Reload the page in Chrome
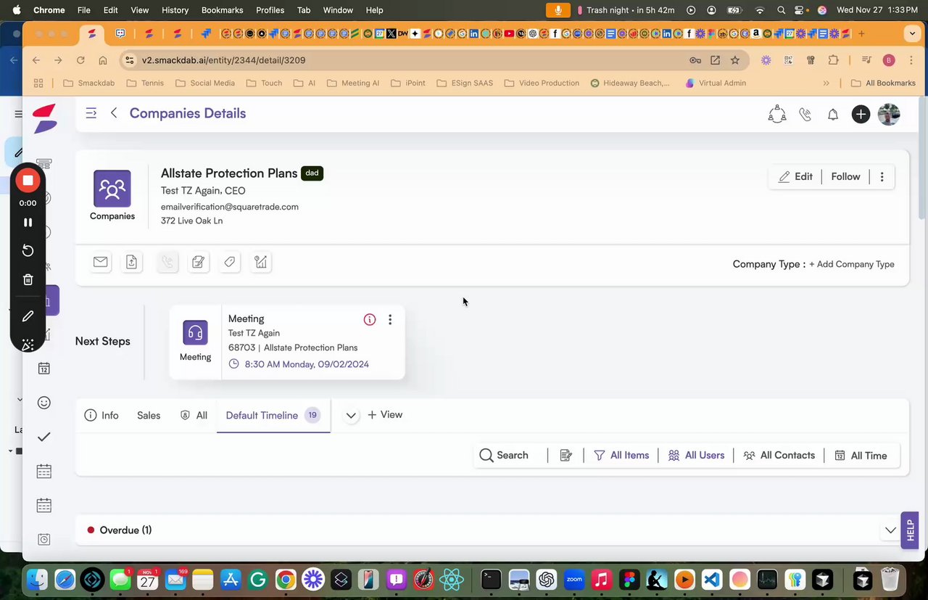928x600 pixels. (80, 60)
